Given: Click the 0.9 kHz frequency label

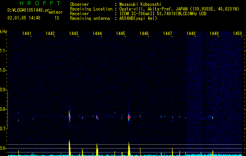Looking at the screenshot, I should pyautogui.click(x=3, y=90).
